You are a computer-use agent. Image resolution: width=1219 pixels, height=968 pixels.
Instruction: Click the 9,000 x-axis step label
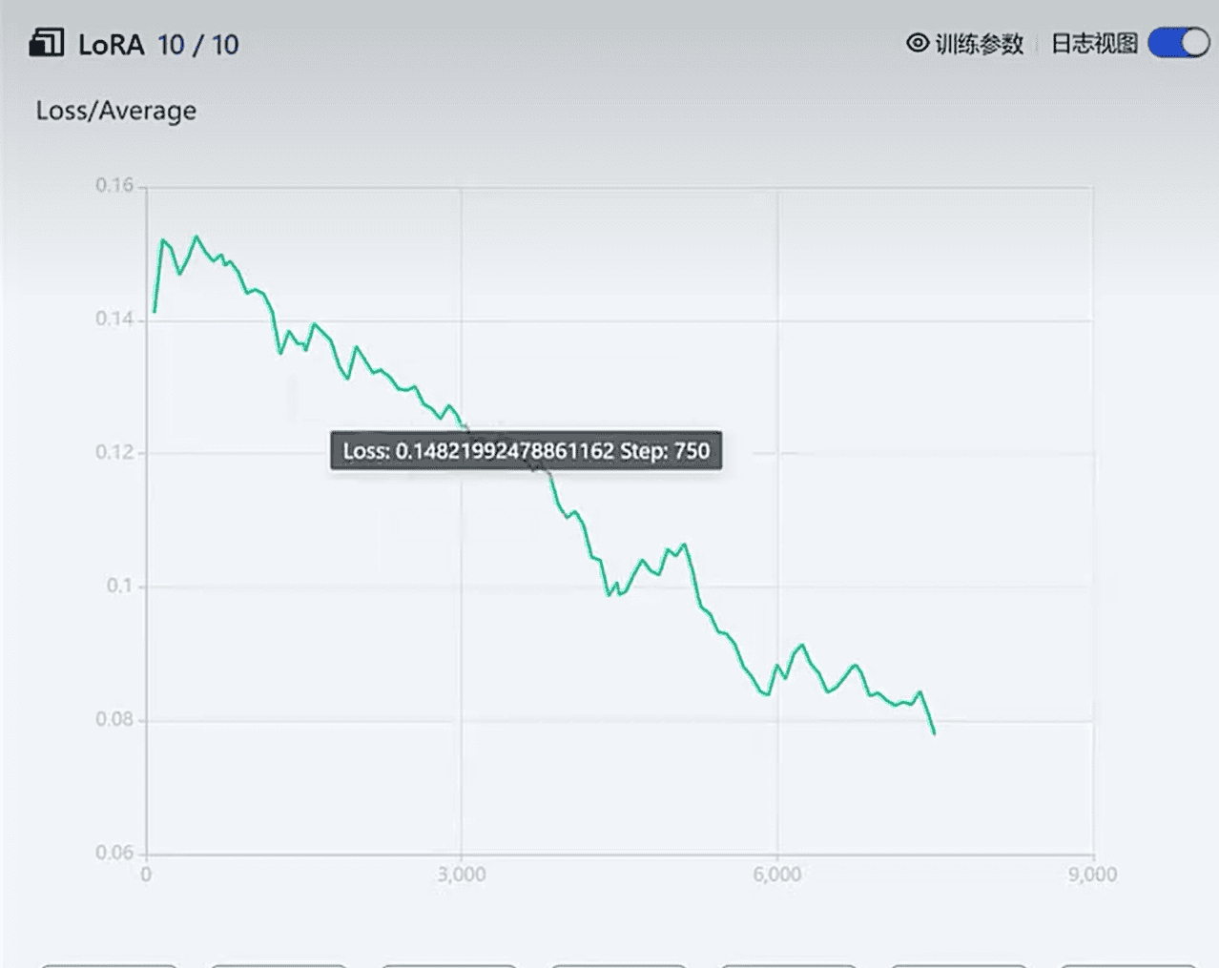point(1092,875)
